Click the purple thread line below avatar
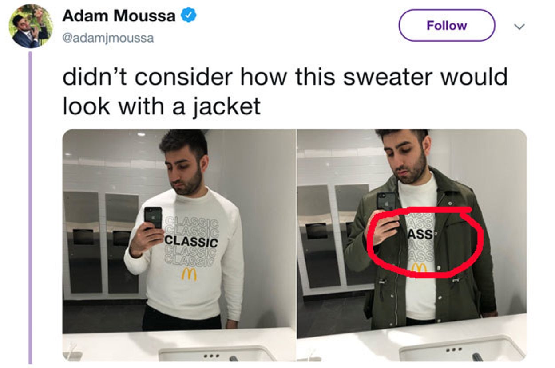This screenshot has width=555, height=368. tap(30, 207)
